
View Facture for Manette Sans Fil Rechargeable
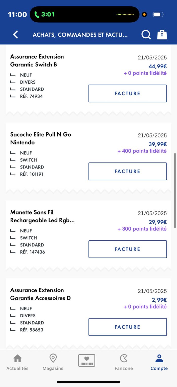pyautogui.click(x=127, y=249)
